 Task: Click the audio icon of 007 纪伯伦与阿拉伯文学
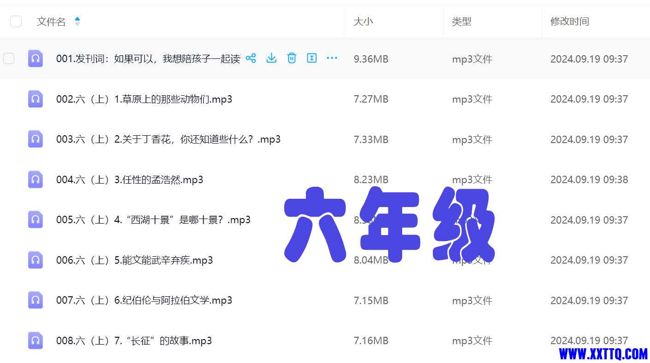pyautogui.click(x=35, y=300)
